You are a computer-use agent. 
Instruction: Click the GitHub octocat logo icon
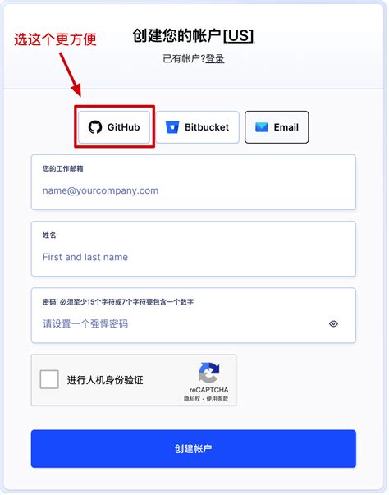(95, 127)
